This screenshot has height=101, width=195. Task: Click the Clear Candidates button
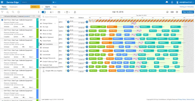188,12
